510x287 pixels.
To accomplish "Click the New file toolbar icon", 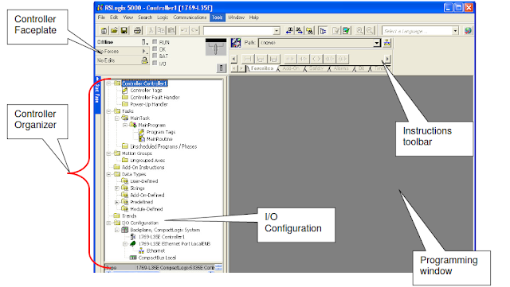I will pyautogui.click(x=104, y=30).
